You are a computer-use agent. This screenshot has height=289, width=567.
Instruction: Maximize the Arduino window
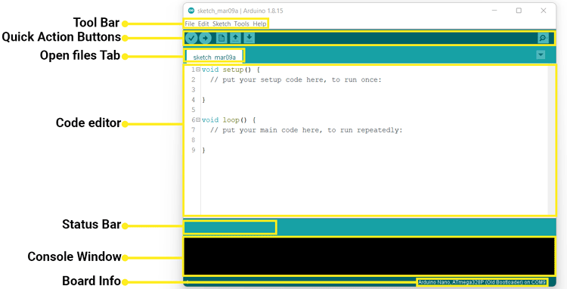(x=519, y=11)
